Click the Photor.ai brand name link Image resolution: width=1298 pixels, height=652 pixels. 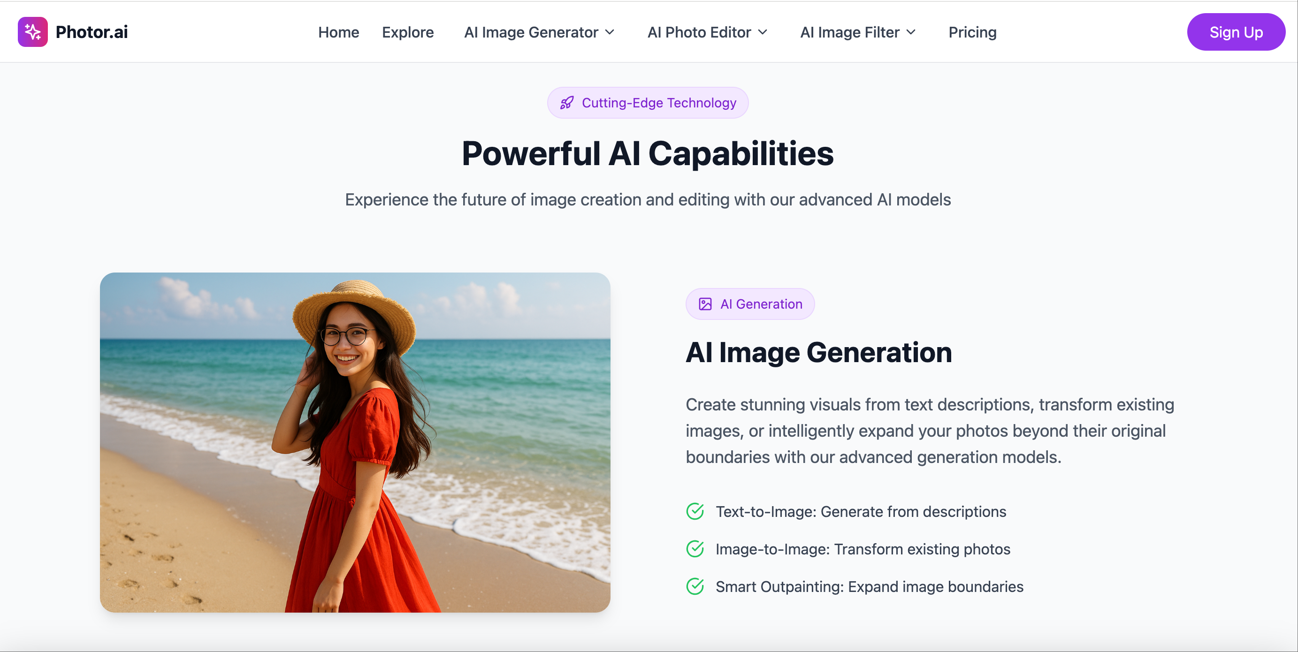click(91, 32)
